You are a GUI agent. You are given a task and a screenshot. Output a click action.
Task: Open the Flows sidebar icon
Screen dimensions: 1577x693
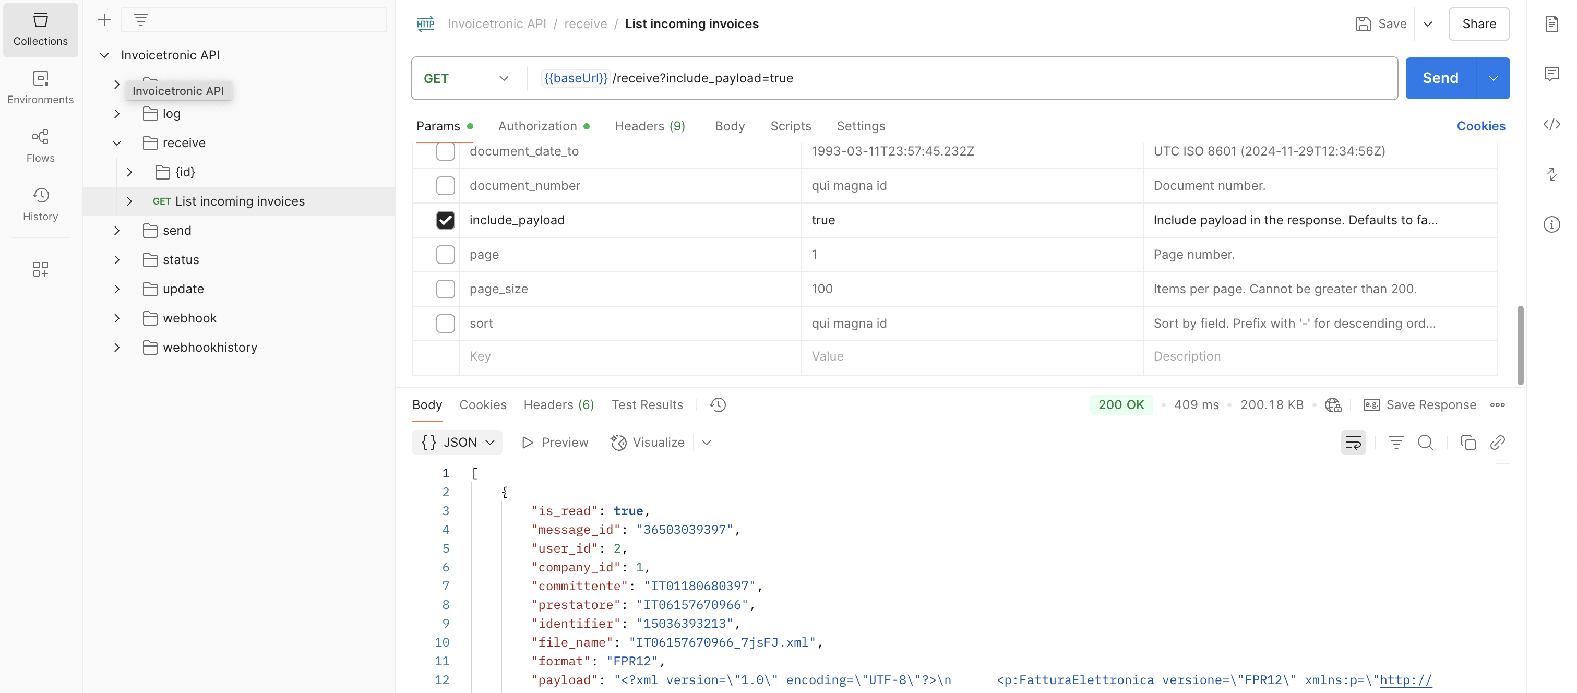[40, 145]
